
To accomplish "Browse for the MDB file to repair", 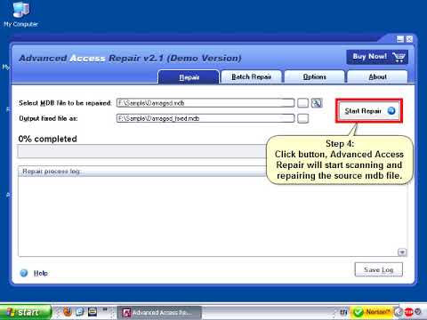I will click(302, 103).
